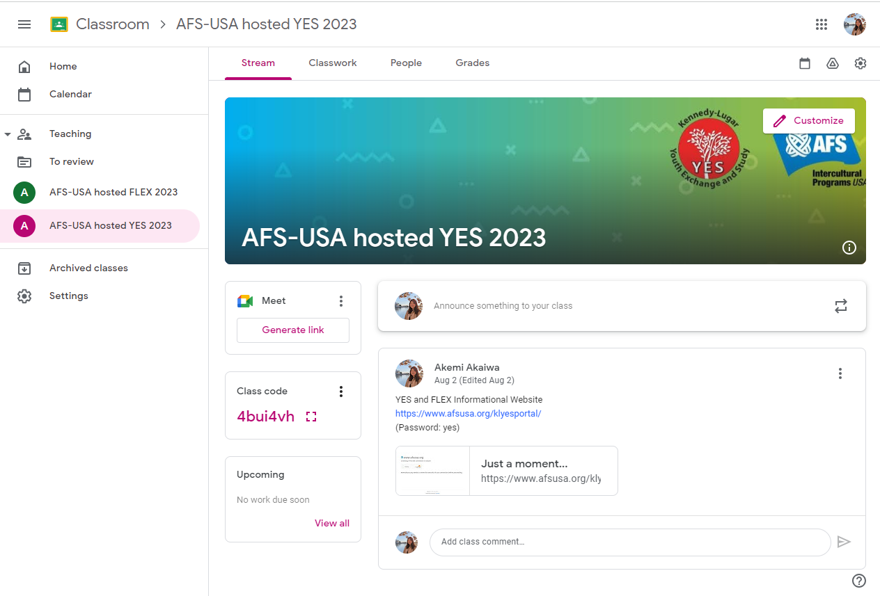The width and height of the screenshot is (880, 596).
Task: Open the account profile picture menu
Action: 855,24
